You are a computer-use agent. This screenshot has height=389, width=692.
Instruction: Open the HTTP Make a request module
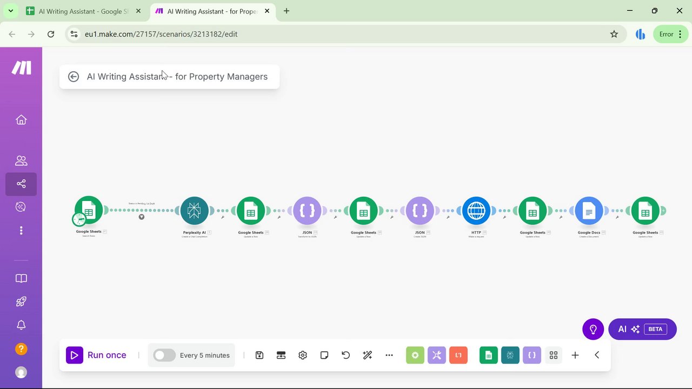(x=476, y=210)
